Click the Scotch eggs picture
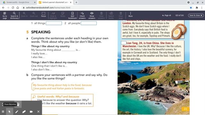 pyautogui.click(x=179, y=32)
